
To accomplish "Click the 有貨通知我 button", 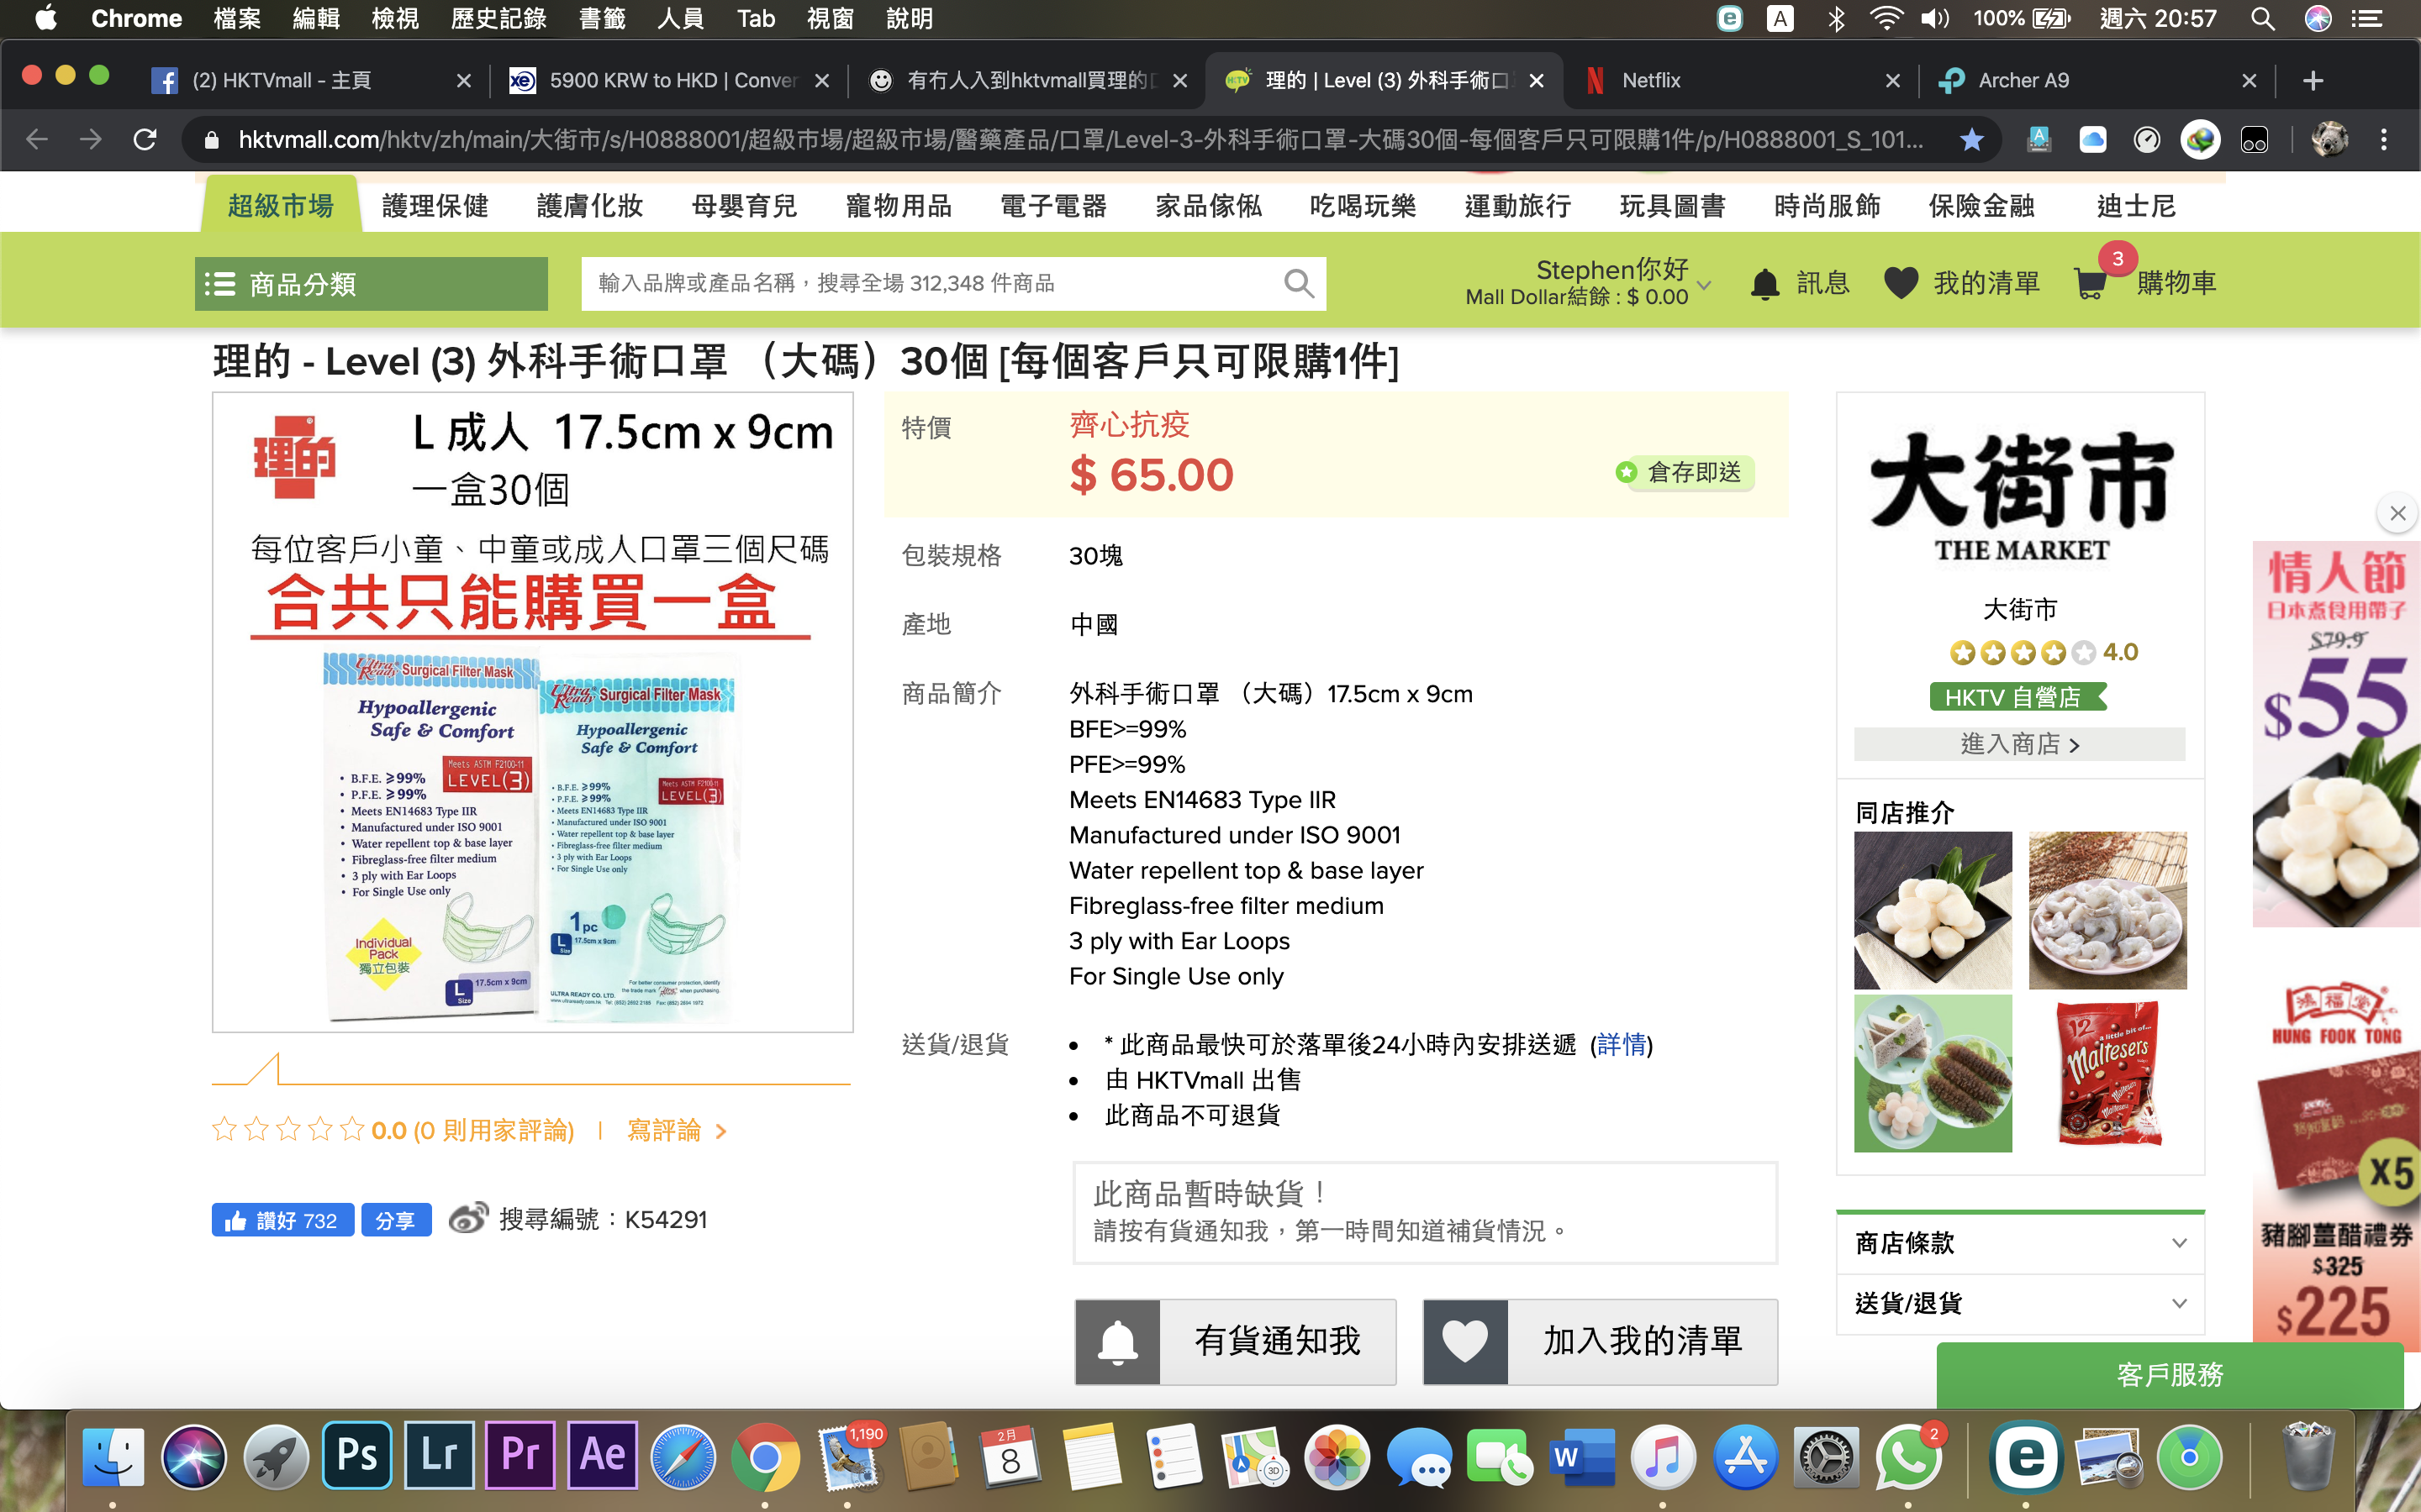I will (1236, 1341).
